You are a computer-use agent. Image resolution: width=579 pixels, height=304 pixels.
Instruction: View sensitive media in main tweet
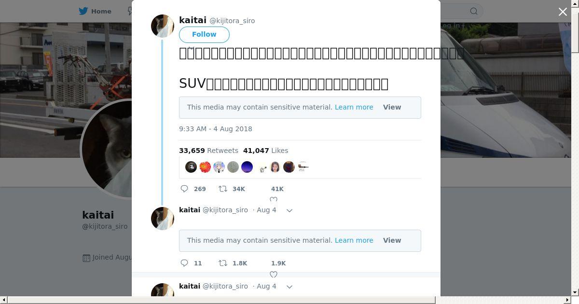[392, 107]
